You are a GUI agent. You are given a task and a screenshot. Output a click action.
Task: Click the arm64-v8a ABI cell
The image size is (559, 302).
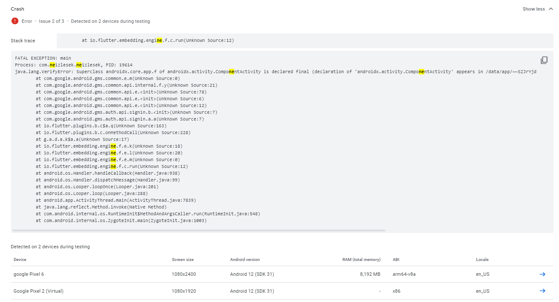coord(404,274)
